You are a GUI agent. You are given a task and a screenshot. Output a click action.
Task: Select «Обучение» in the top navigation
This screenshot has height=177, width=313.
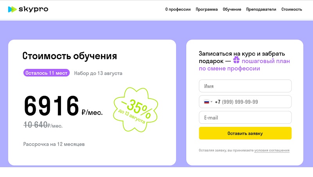(x=232, y=9)
